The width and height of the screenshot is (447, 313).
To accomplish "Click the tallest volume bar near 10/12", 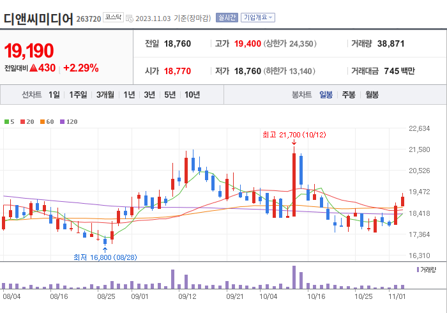I will [294, 277].
